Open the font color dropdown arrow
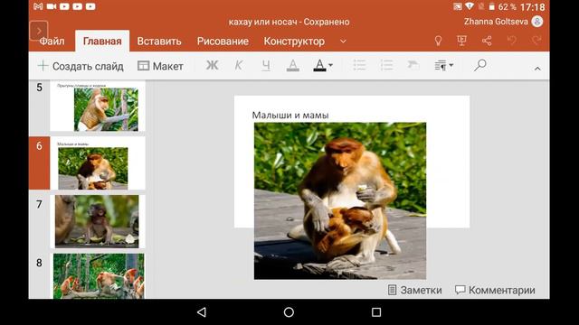Viewport: 579px width, 325px height. tap(330, 66)
